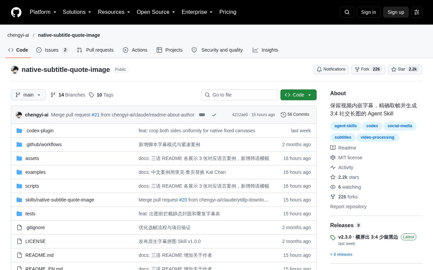
Task: Open the search magnifier icon
Action: (x=347, y=12)
